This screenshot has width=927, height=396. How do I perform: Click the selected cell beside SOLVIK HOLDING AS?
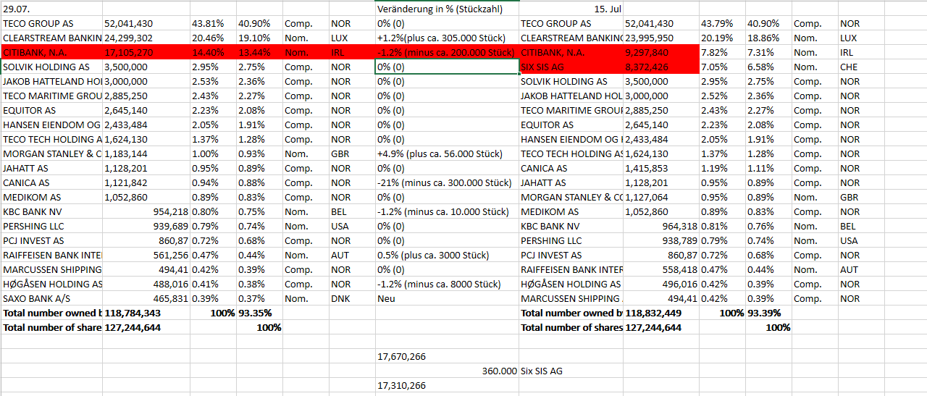(447, 67)
